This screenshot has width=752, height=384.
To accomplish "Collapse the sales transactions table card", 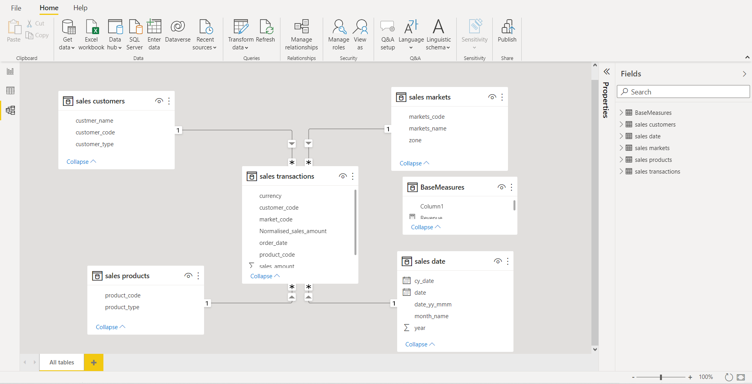I will [x=265, y=276].
